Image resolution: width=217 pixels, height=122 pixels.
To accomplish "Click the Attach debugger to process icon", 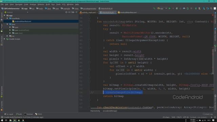I will [x=188, y=8].
